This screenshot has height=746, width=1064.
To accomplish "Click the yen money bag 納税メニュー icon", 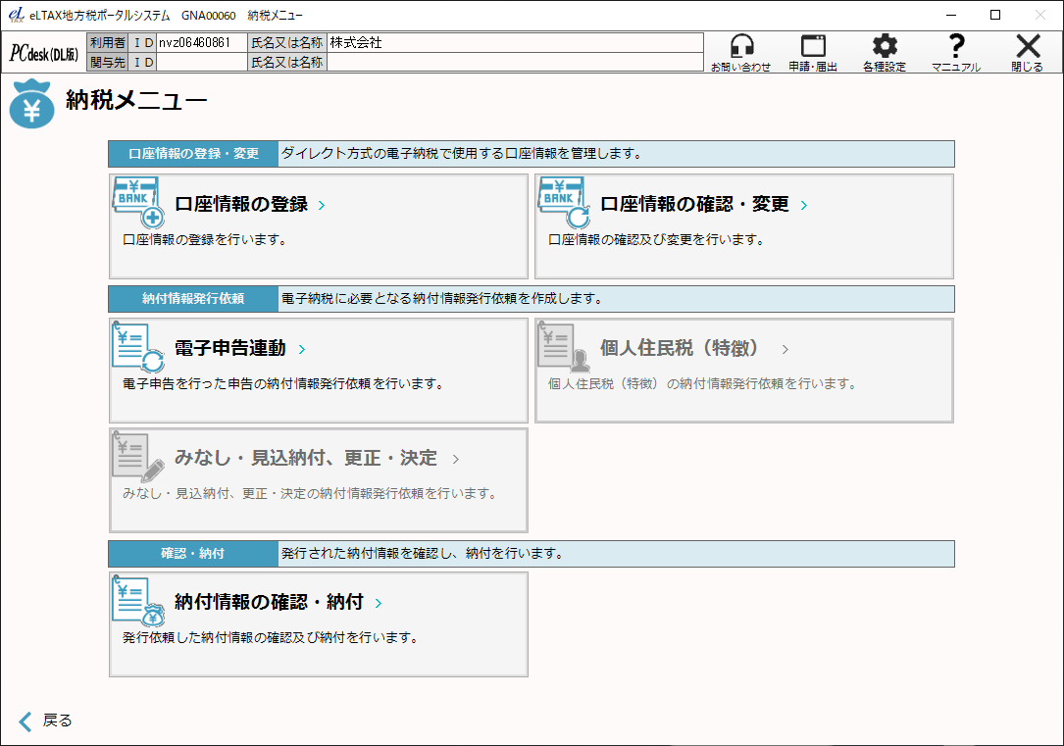I will pos(32,104).
